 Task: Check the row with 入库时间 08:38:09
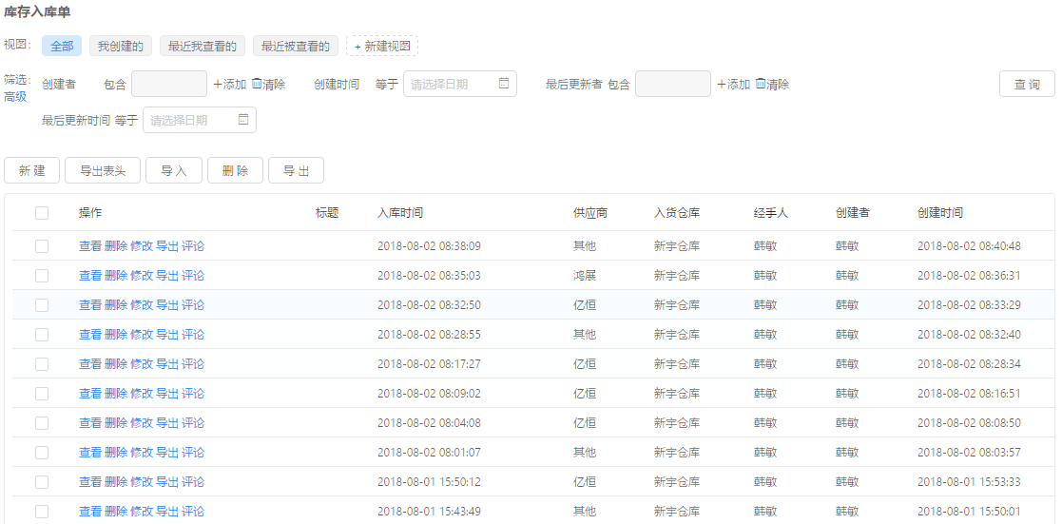[x=42, y=246]
